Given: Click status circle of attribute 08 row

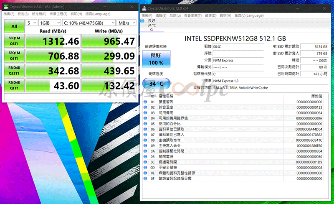Looking at the screenshot, I should click(145, 140).
